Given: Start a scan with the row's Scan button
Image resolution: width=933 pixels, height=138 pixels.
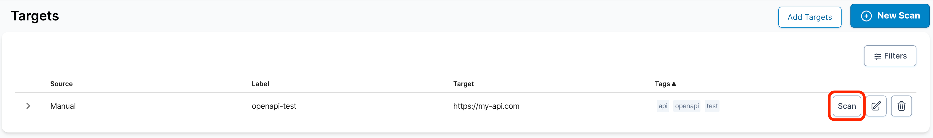Looking at the screenshot, I should tap(847, 106).
